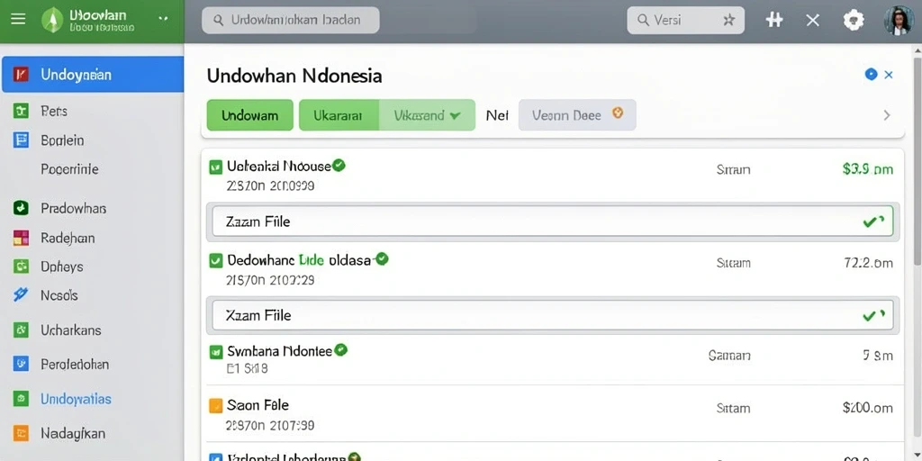Image resolution: width=922 pixels, height=461 pixels.
Task: Open the user profile avatar
Action: (x=899, y=21)
